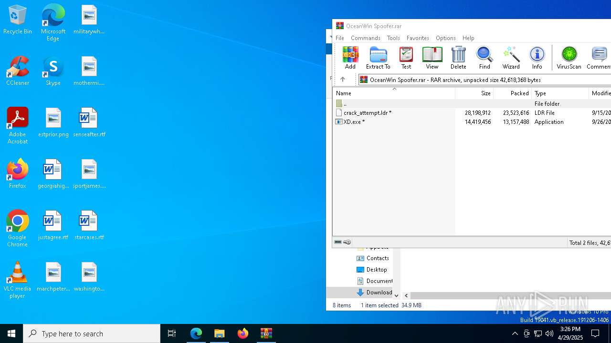Switch to WinRAR in the taskbar
The image size is (611, 343).
coord(266,333)
